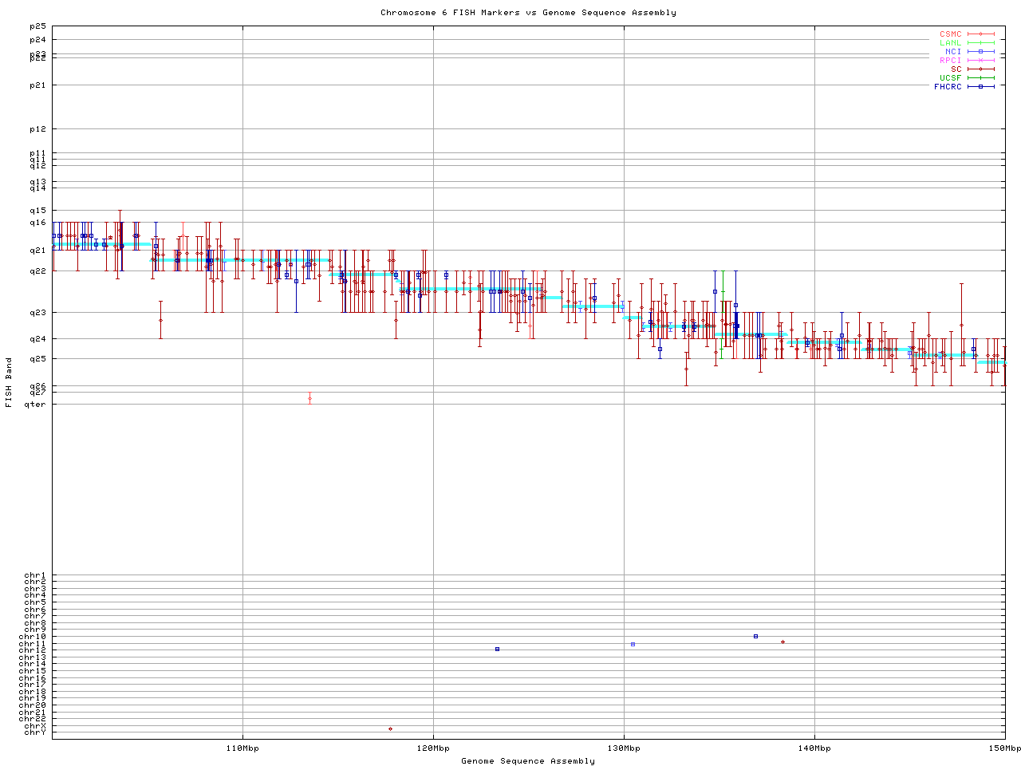Click the CSMC legend marker sample

[980, 34]
